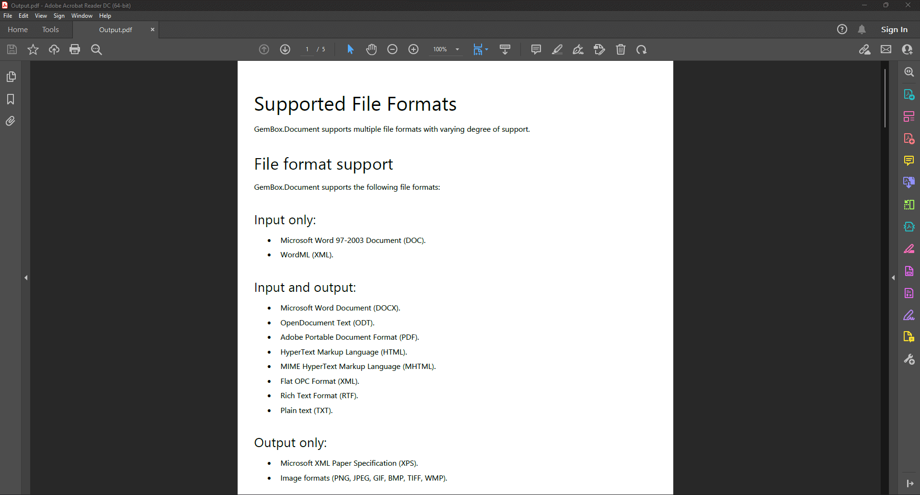Go to next page arrow
Screen dimensions: 920x495
click(x=285, y=49)
